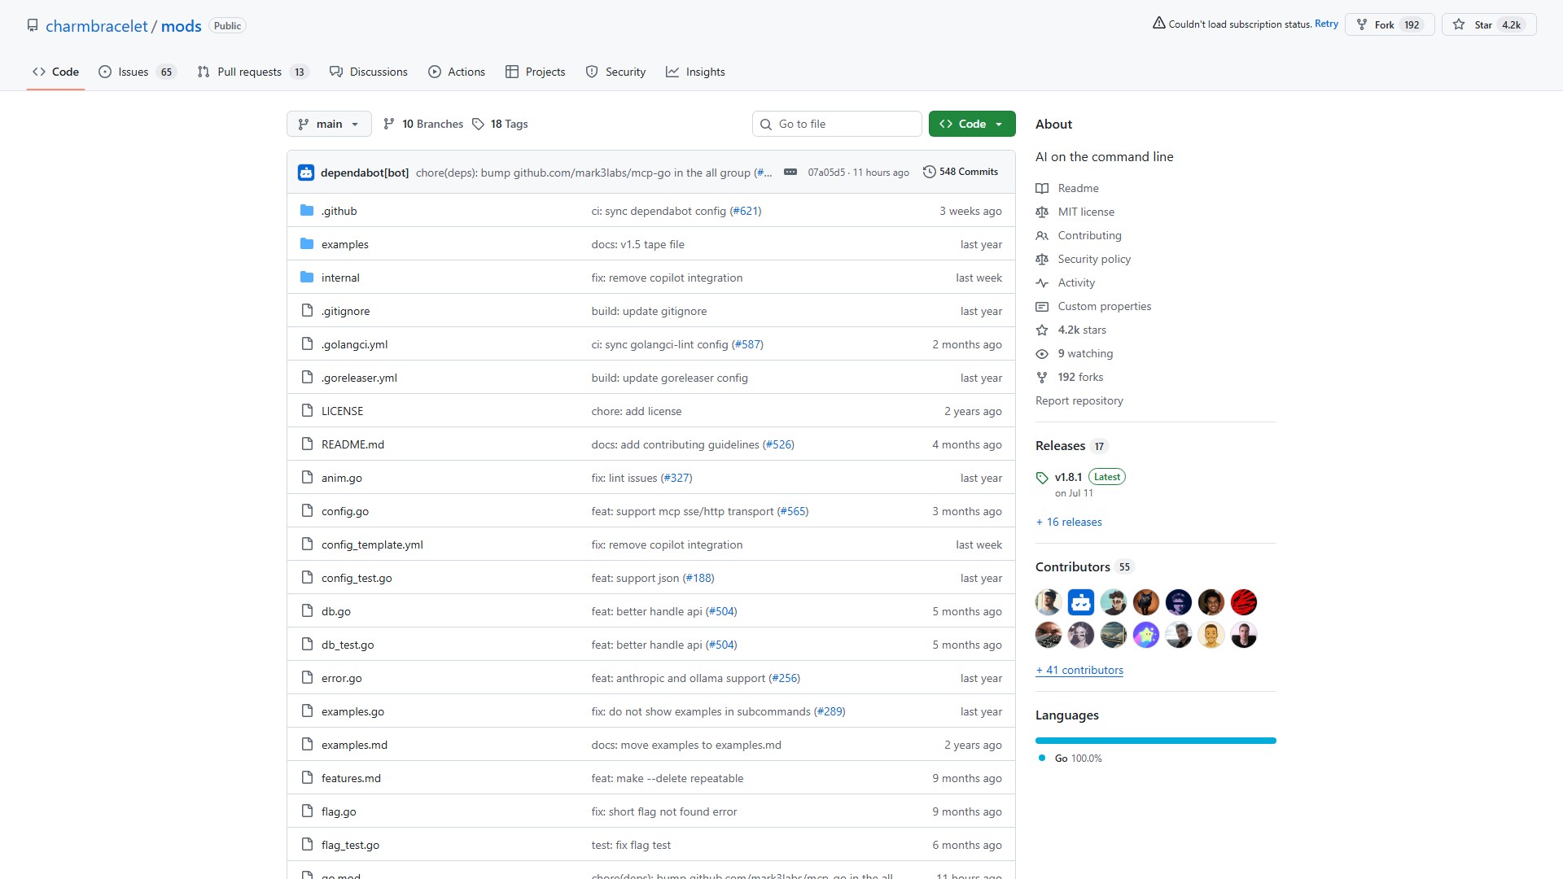Click the Activity pulse icon
Screen dimensions: 1563x879
[x=1042, y=282]
